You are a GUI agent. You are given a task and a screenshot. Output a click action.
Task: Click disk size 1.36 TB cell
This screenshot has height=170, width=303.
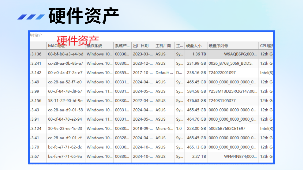pos(199,54)
